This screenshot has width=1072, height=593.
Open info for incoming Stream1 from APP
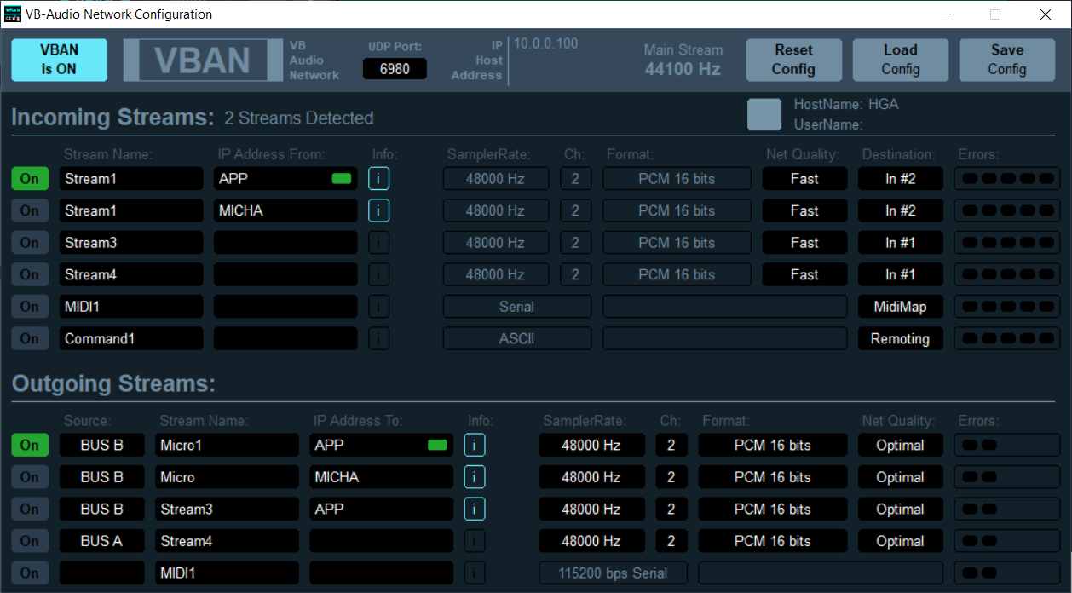[x=379, y=179]
